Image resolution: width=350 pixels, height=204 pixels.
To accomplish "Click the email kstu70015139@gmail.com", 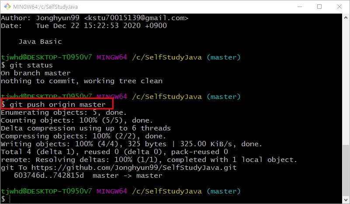I will 136,18.
